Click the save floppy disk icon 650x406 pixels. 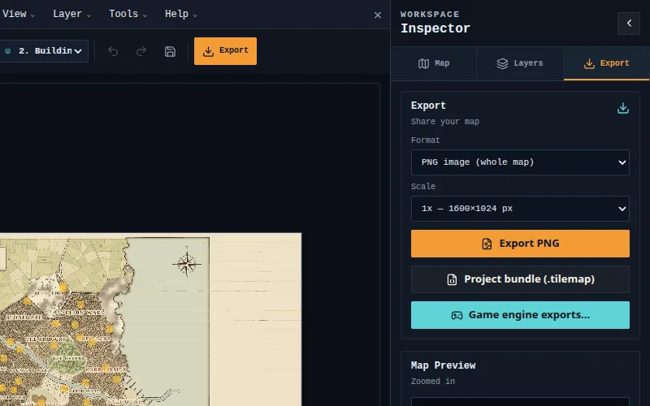170,51
